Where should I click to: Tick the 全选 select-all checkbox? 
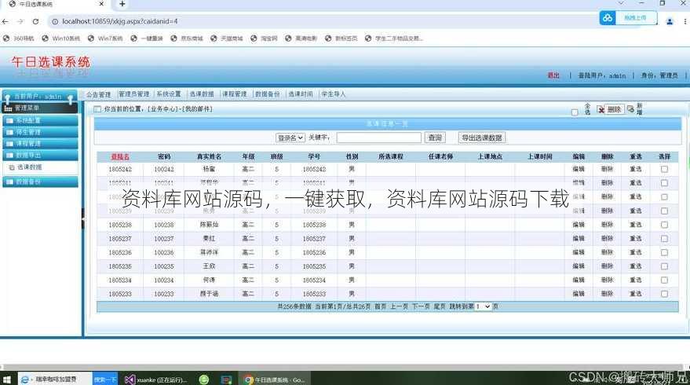point(575,112)
